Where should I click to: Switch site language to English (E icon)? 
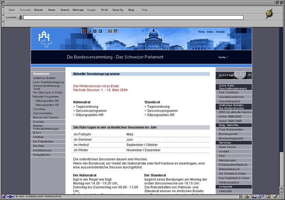point(100,31)
